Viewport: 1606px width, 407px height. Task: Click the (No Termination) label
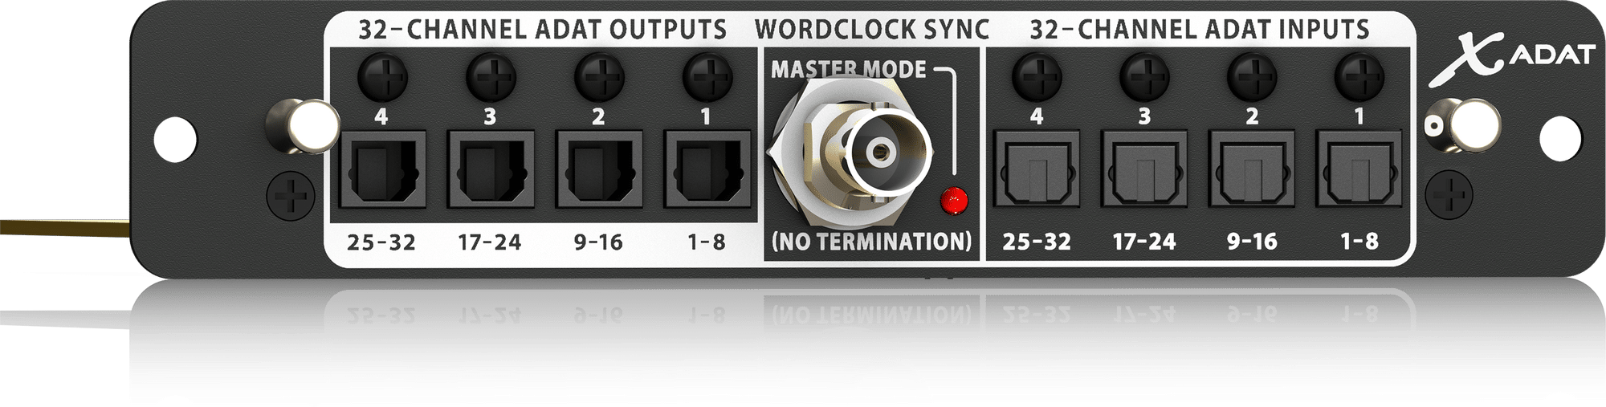coord(872,241)
